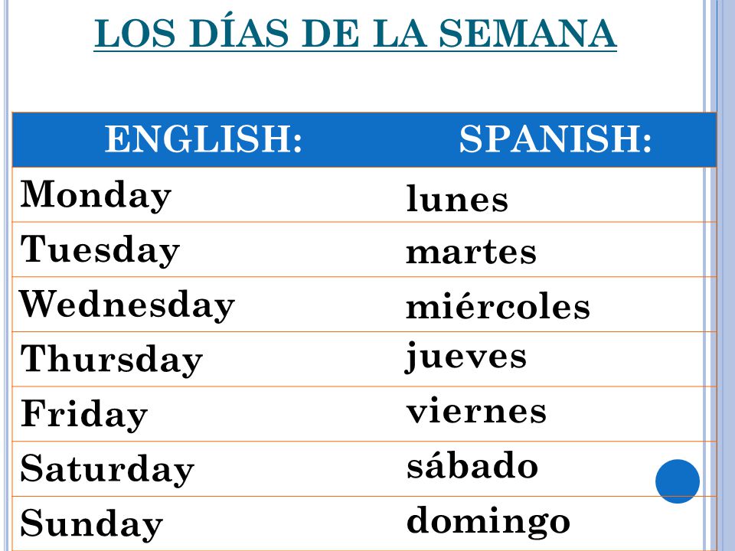Click the viernes text
Screen dimensions: 735x551
tap(476, 411)
